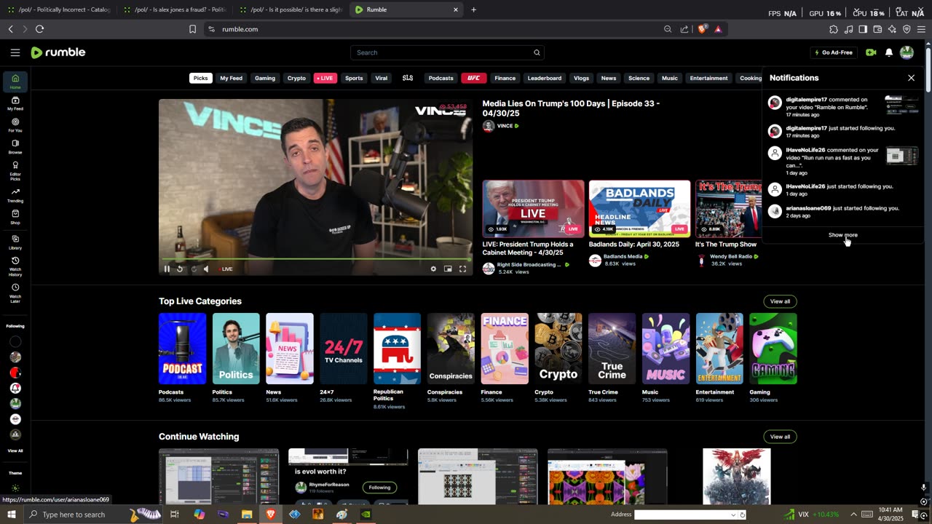This screenshot has width=932, height=524.
Task: Select the UFC category tab
Action: pos(473,78)
